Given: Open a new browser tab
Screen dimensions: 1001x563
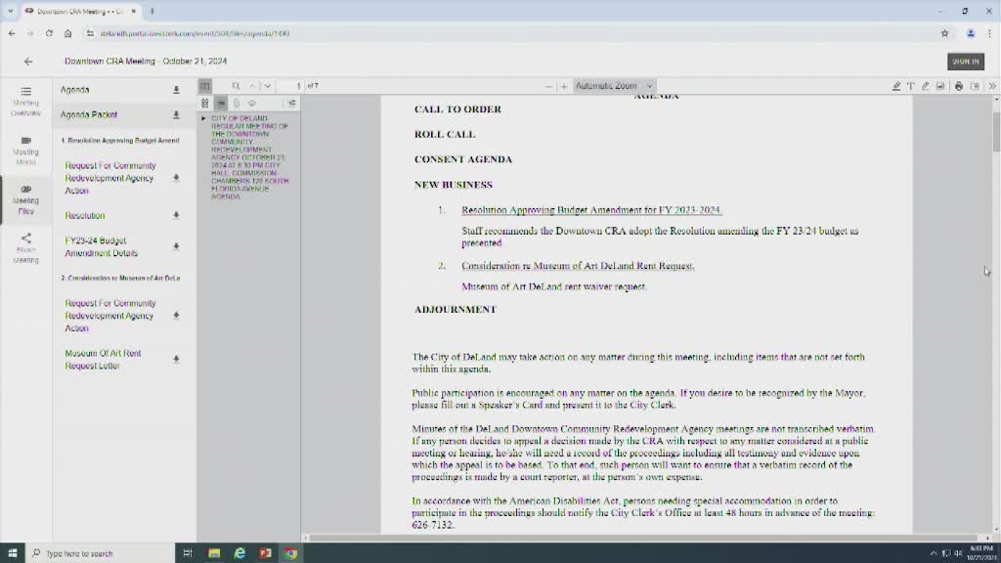Looking at the screenshot, I should tap(152, 11).
